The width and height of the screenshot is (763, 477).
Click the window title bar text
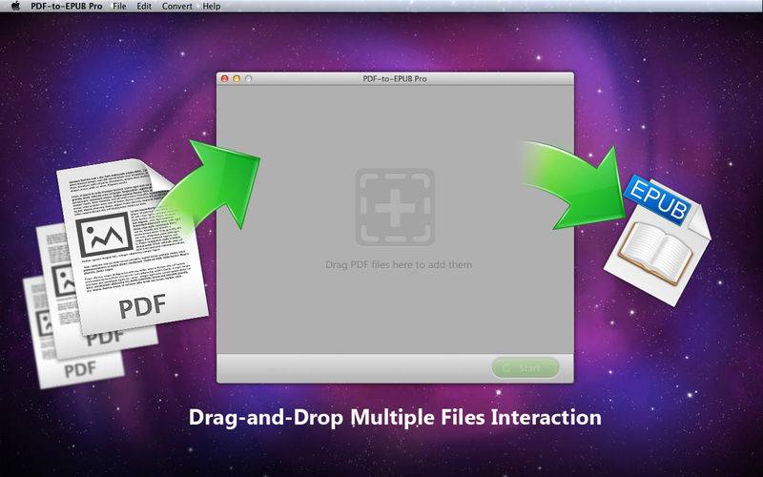[395, 78]
